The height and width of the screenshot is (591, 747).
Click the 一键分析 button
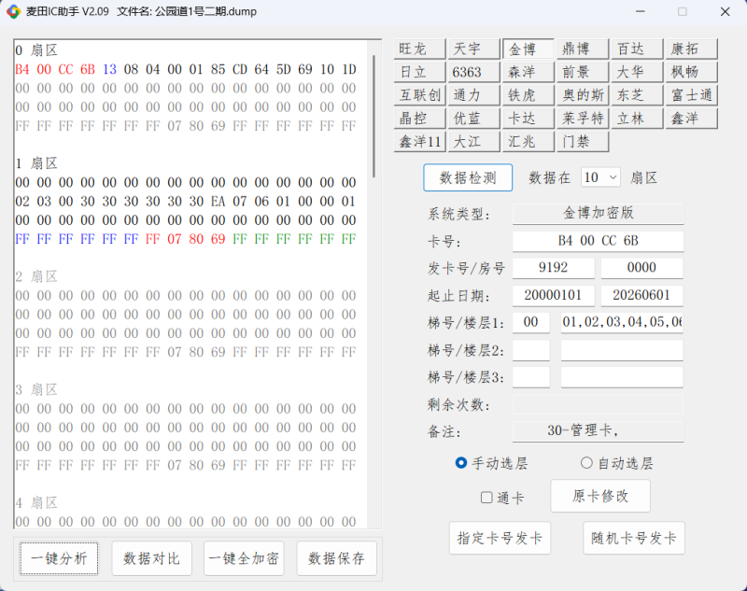coord(59,558)
